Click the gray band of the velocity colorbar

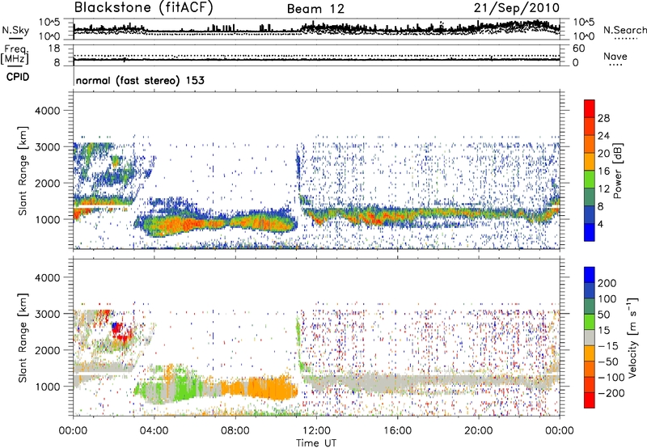[x=590, y=337]
